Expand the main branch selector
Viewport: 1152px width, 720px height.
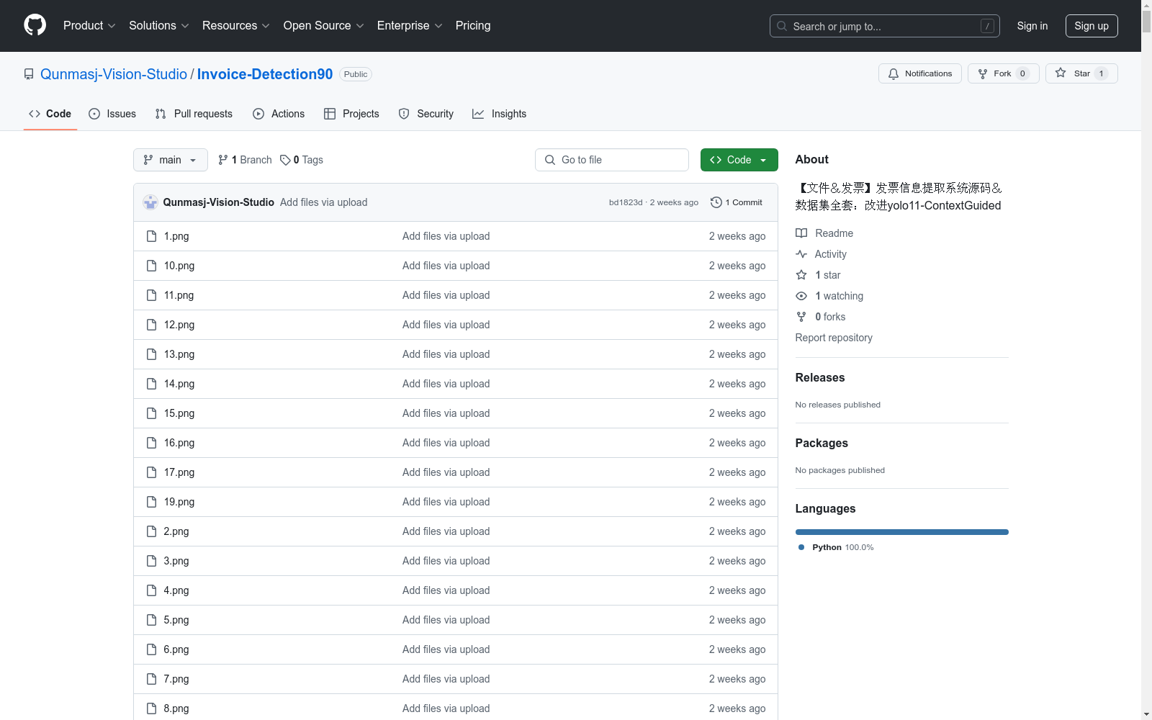coord(170,160)
